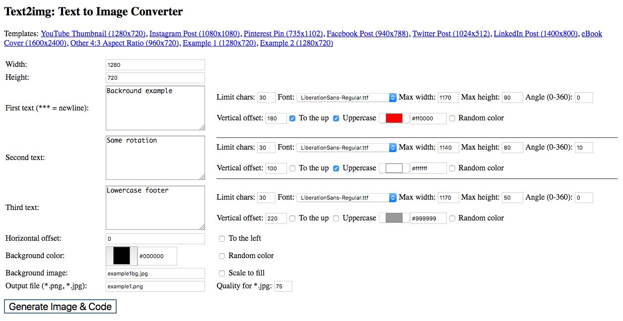This screenshot has width=623, height=321.
Task: Open the second text Font dropdown
Action: [x=346, y=148]
